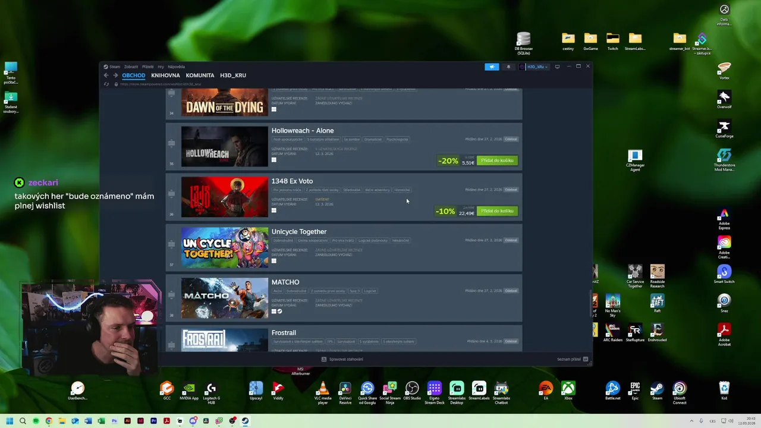Add 1348 Ex Voto to cart
Screen dimensions: 761x428
coord(497,211)
